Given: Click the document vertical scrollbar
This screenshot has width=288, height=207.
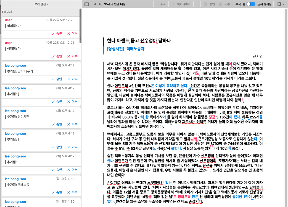Looking at the screenshot, I should pos(286,107).
